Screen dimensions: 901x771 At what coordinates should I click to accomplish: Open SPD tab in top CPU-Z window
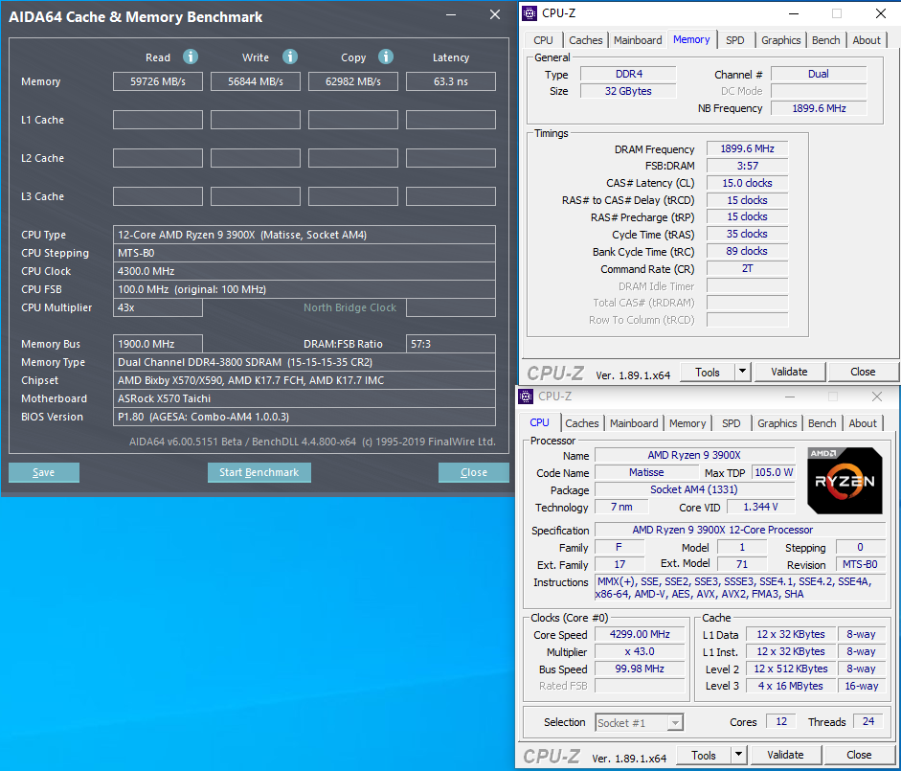(x=735, y=40)
